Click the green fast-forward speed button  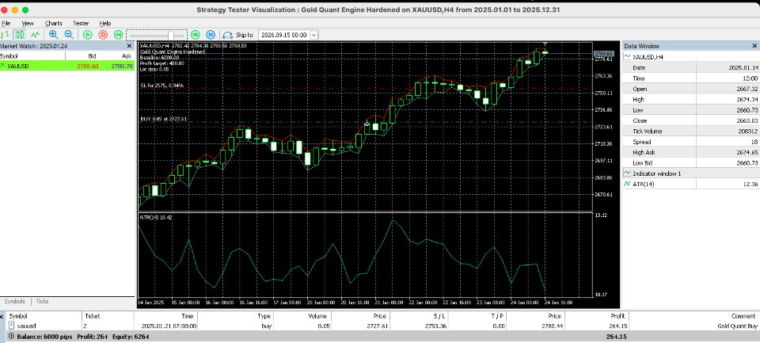195,34
